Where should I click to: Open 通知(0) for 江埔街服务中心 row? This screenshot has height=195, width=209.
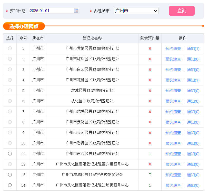pos(193,185)
